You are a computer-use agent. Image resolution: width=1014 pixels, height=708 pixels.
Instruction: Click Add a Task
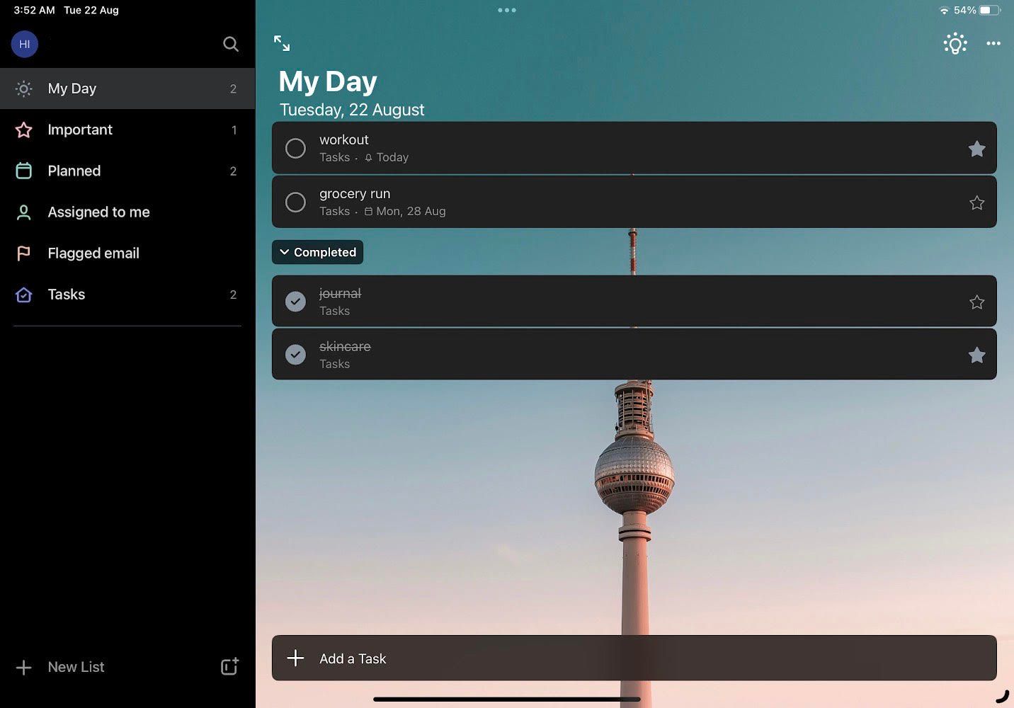pyautogui.click(x=353, y=658)
